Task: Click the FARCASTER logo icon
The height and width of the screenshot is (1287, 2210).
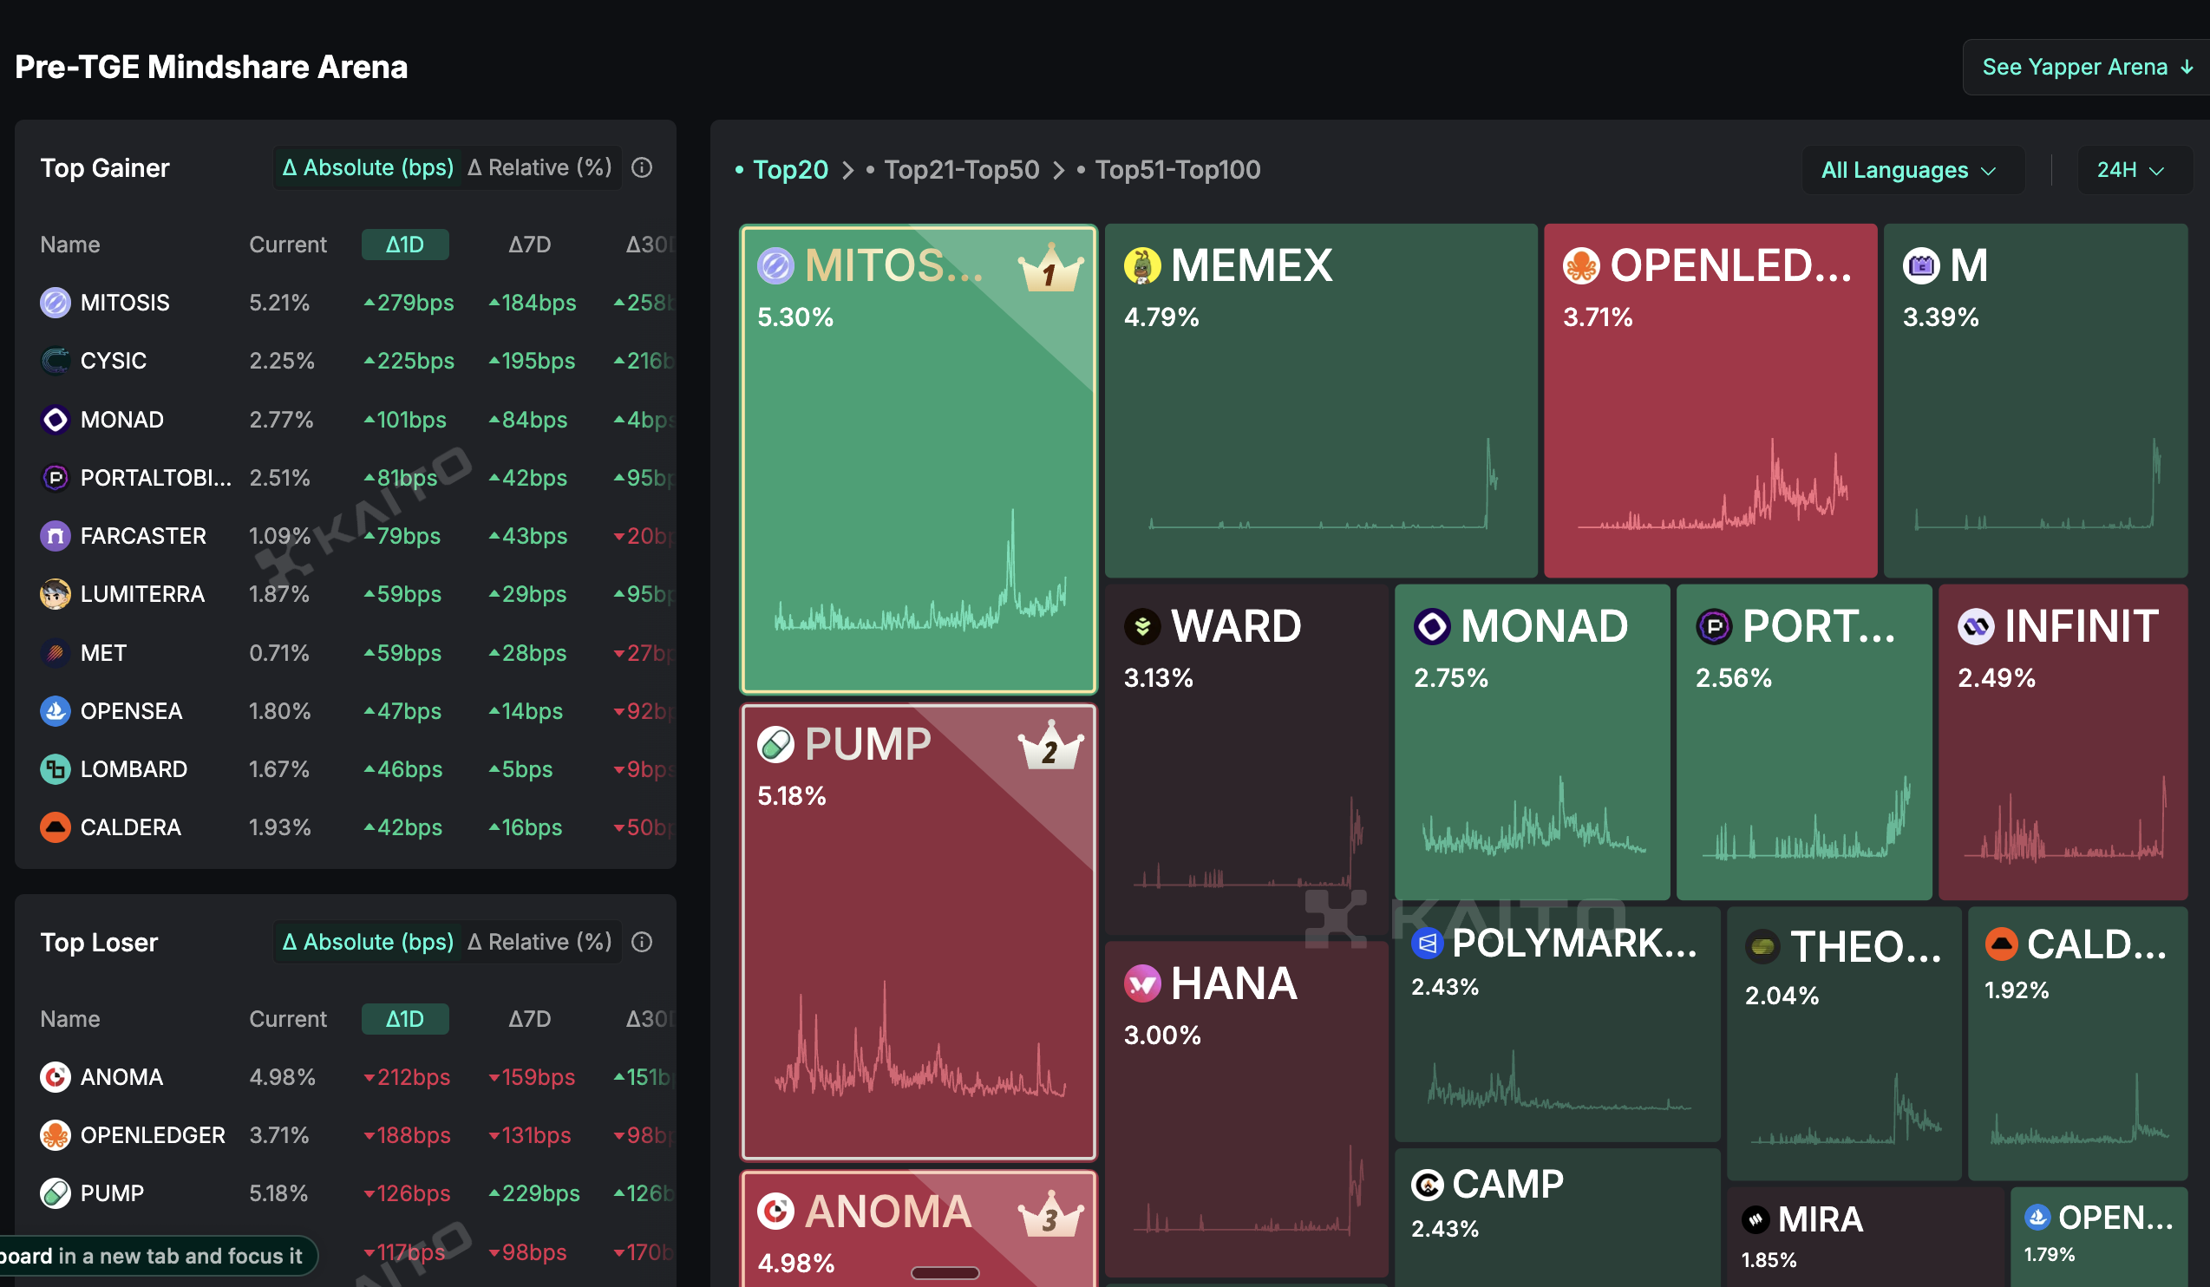Action: tap(56, 536)
